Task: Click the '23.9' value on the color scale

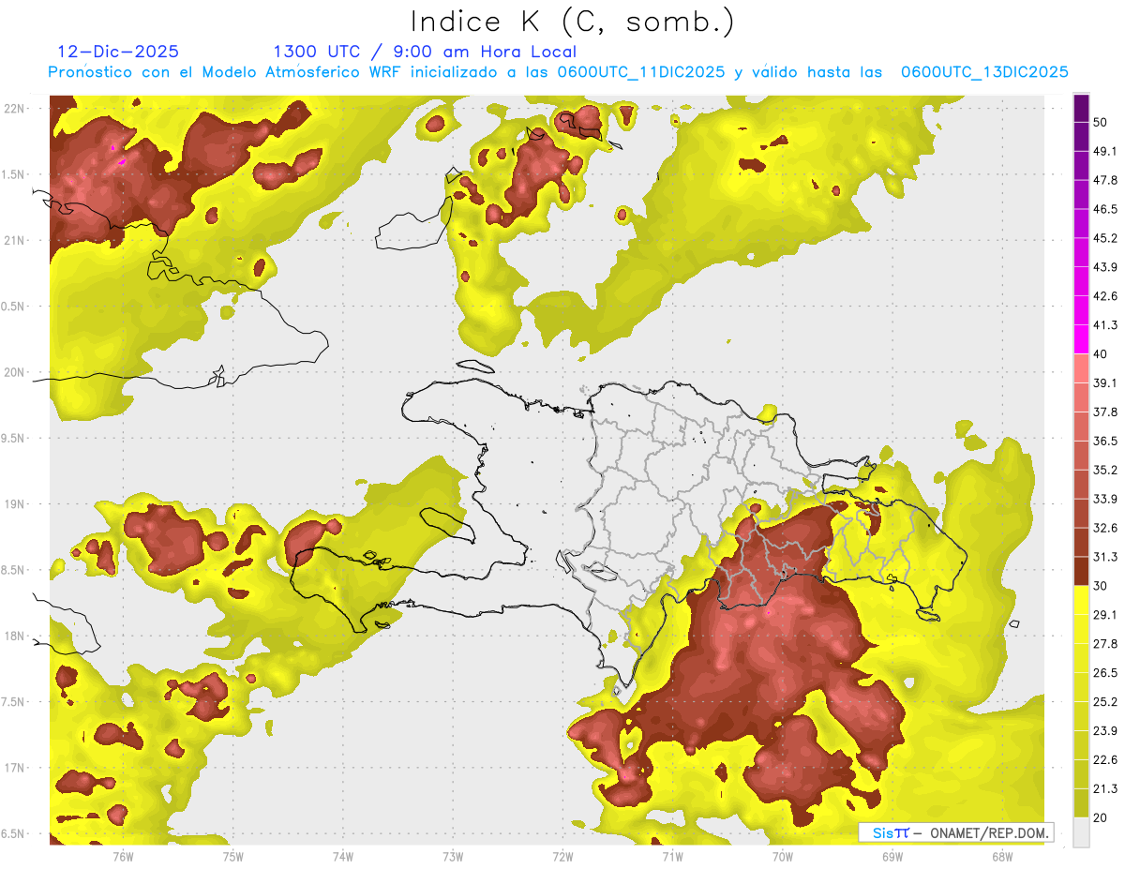Action: (1105, 731)
